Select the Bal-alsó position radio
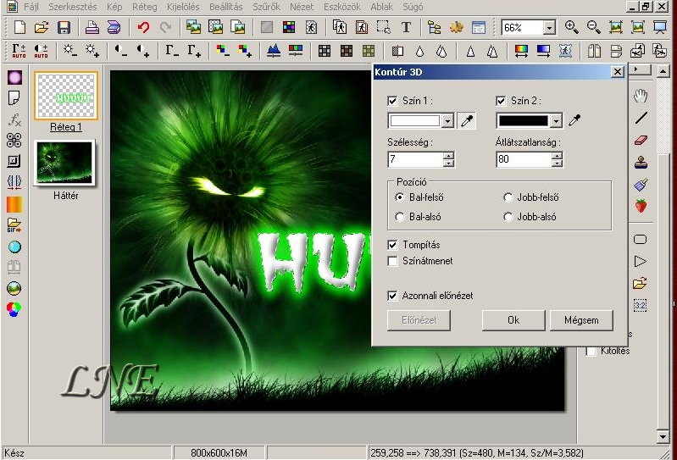The height and width of the screenshot is (460, 677). pos(400,217)
